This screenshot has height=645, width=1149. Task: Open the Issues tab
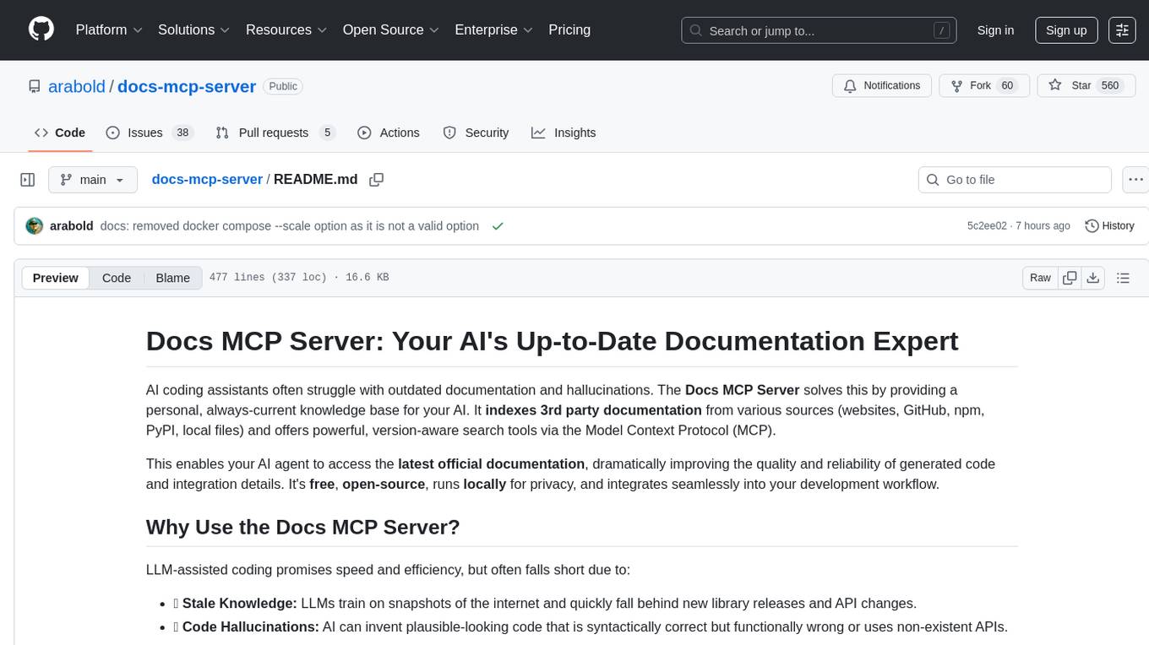pos(150,133)
